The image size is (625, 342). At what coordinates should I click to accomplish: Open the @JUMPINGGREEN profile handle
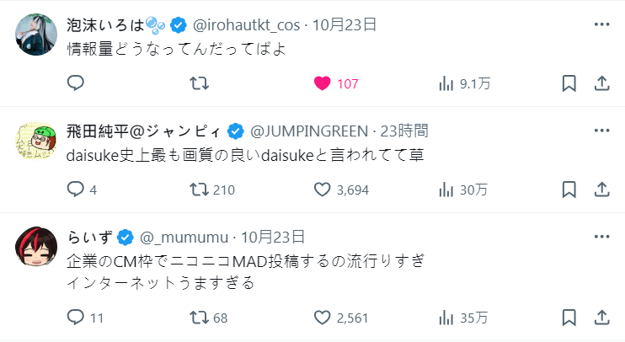click(x=309, y=131)
